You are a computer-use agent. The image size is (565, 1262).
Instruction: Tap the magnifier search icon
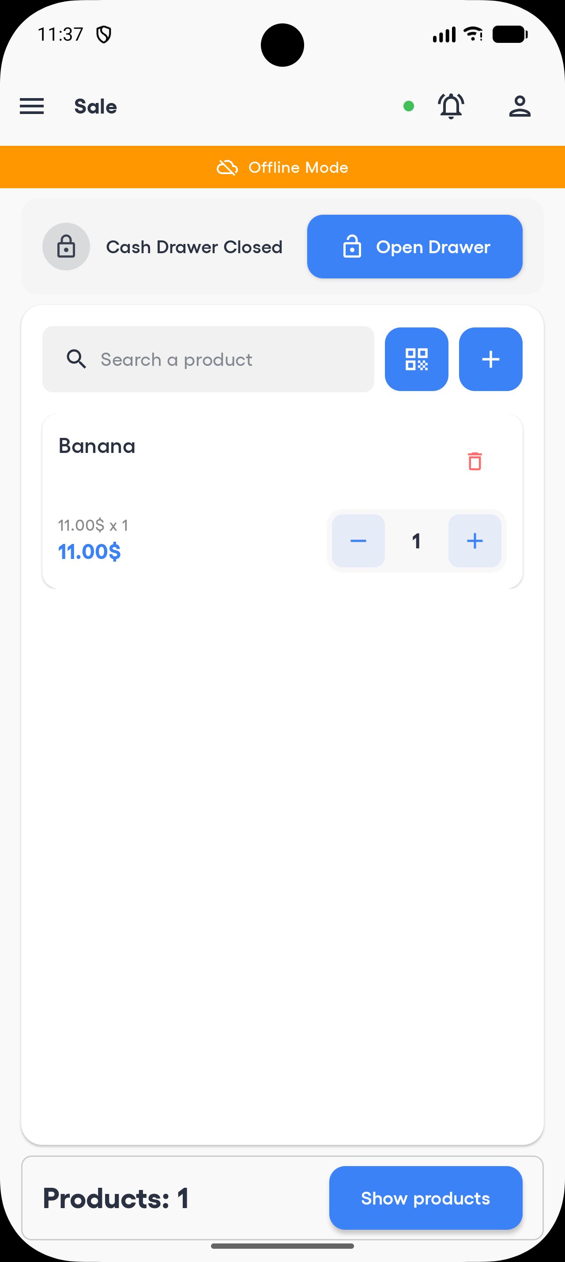[76, 359]
